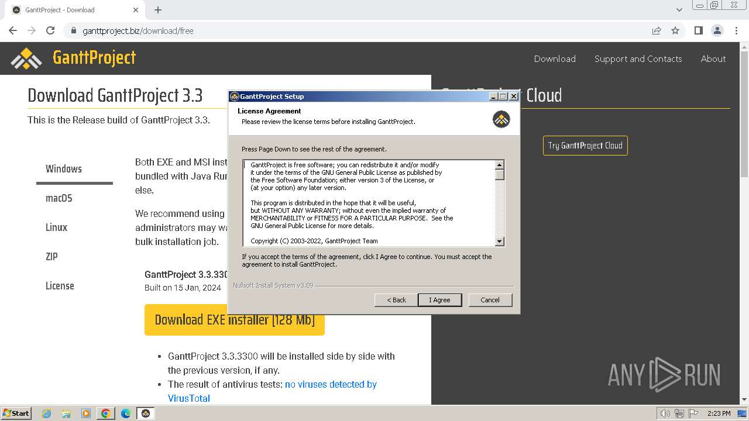This screenshot has height=421, width=749.
Task: Click 'Press Page Down to see the rest' text
Action: pyautogui.click(x=314, y=149)
